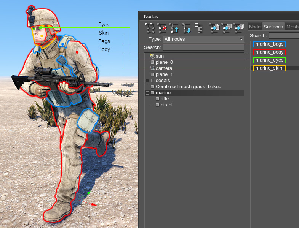Viewport: 299px width, 228px height.
Task: Click the sun light icon in node tree
Action: point(152,56)
